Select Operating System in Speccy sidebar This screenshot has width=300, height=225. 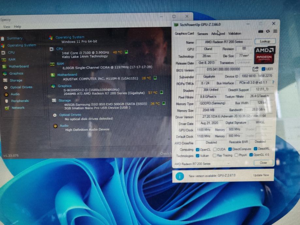pos(22,45)
